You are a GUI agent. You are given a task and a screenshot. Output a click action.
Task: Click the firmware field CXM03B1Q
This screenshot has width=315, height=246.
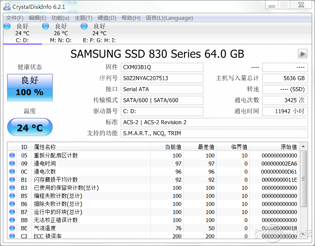point(162,67)
